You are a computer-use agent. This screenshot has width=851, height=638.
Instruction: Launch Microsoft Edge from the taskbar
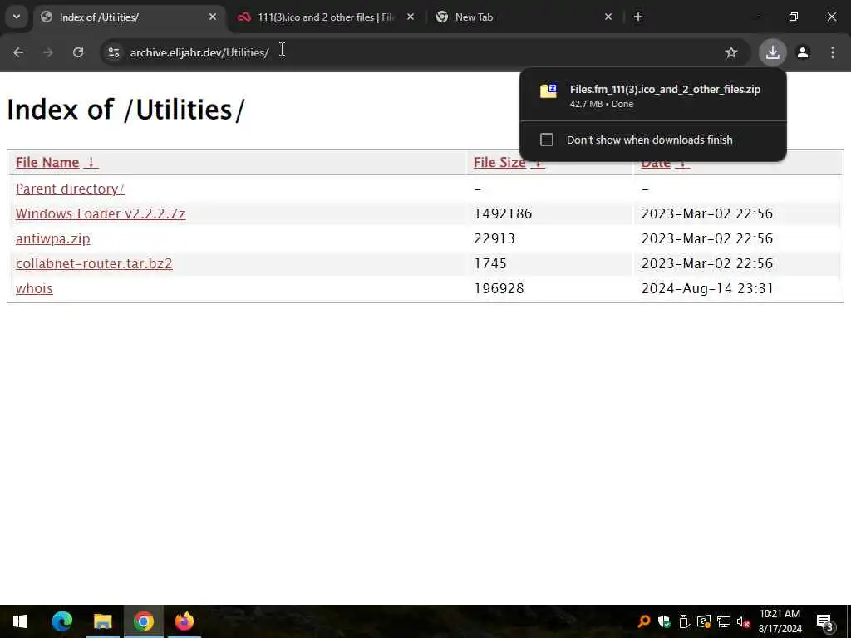point(61,621)
